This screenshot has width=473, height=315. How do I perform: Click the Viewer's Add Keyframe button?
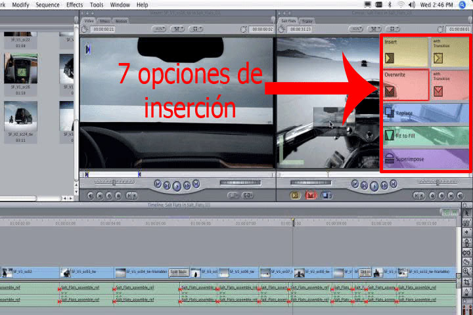(x=109, y=196)
